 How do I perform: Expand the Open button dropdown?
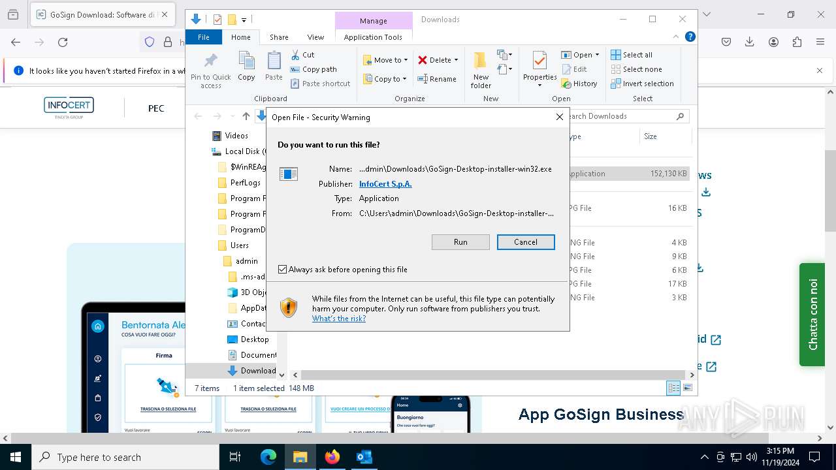coord(597,55)
